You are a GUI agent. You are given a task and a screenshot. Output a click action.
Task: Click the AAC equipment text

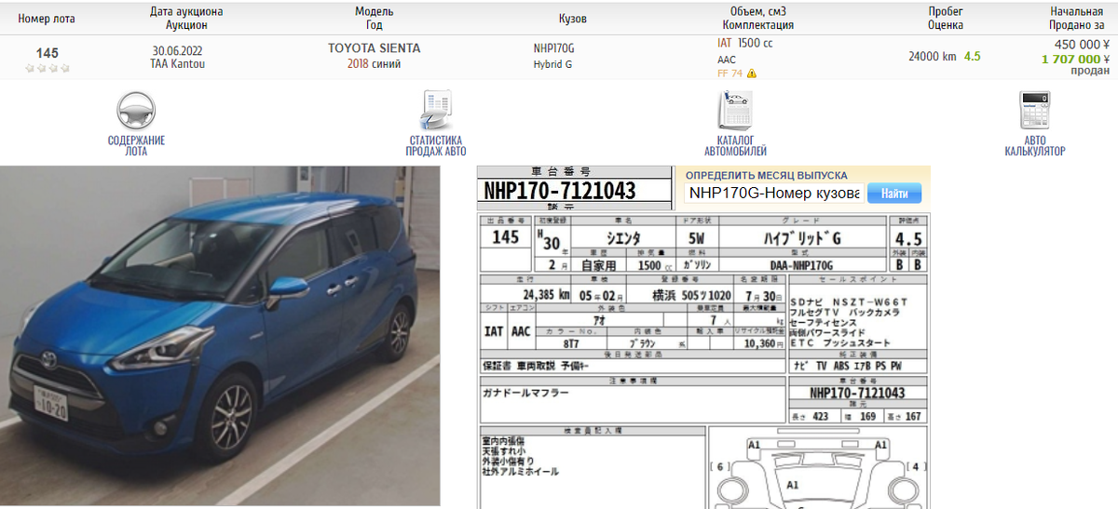point(727,60)
